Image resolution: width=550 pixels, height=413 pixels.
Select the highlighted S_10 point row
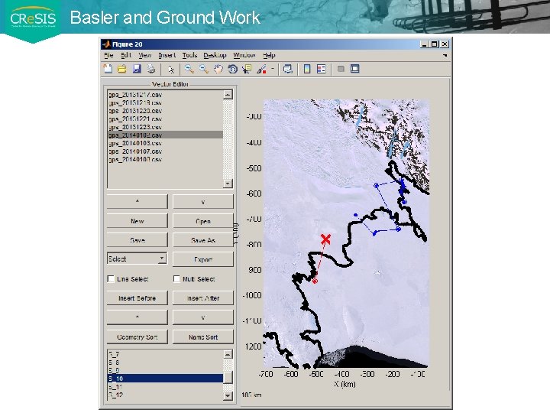[165, 379]
